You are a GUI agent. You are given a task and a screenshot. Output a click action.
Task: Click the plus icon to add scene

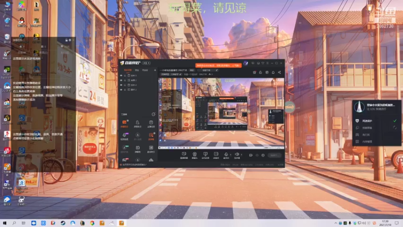(x=155, y=70)
